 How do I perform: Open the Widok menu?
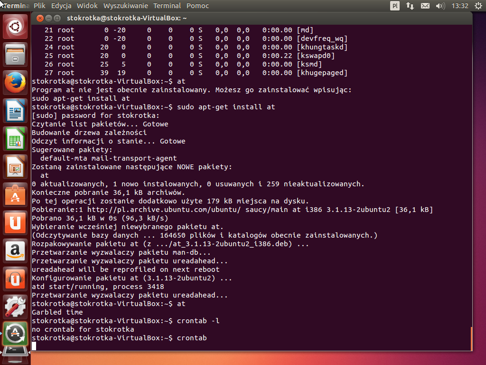tap(87, 6)
